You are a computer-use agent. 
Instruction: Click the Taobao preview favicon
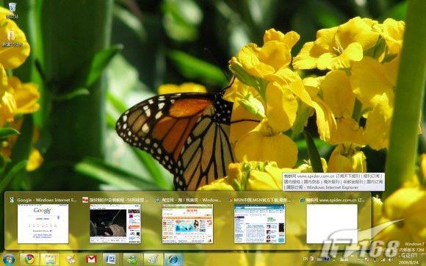[157, 201]
